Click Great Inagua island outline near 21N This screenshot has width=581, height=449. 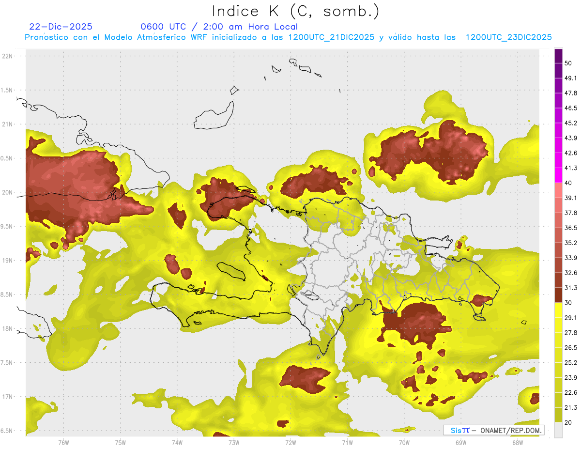pos(214,115)
